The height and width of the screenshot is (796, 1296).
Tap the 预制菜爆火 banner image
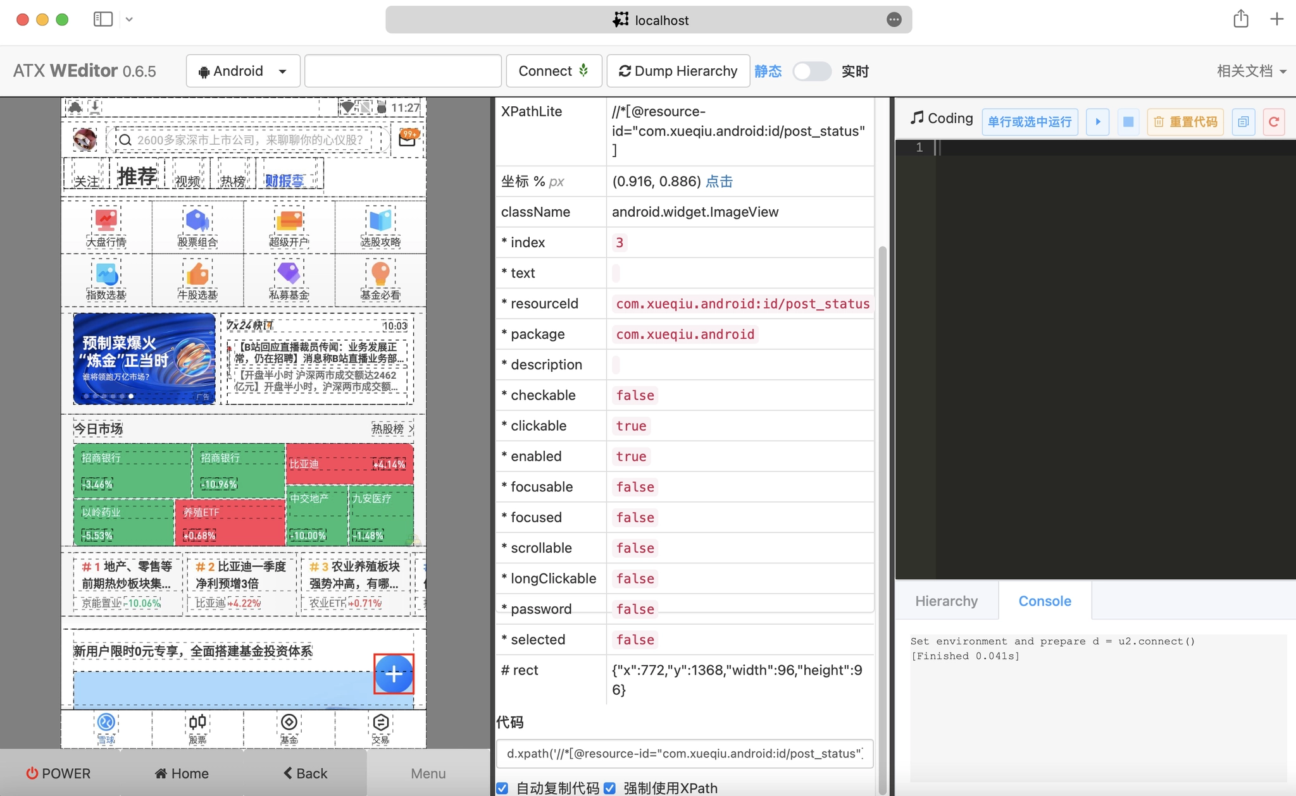pos(144,358)
